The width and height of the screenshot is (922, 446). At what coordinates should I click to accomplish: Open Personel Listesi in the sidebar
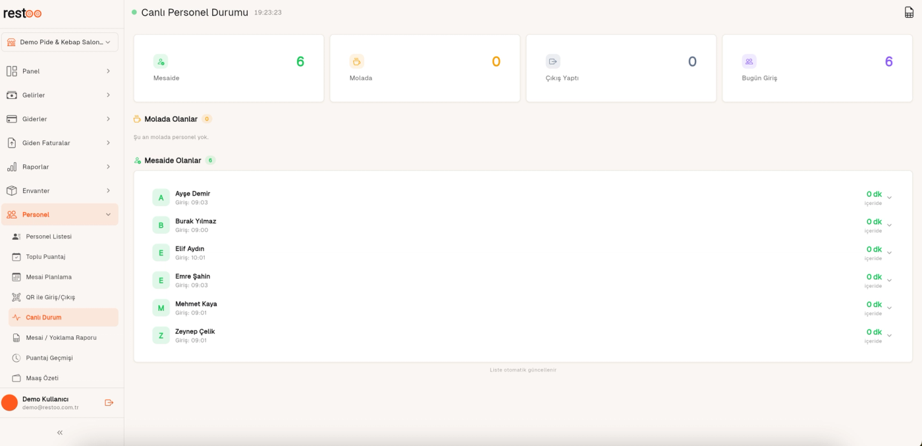(63, 237)
